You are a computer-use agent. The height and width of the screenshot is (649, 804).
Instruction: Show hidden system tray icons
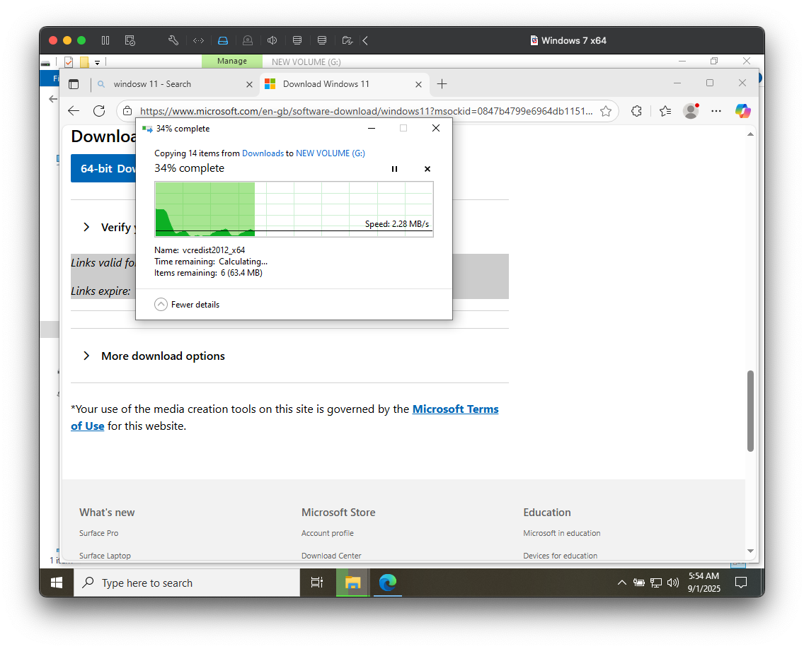coord(621,583)
